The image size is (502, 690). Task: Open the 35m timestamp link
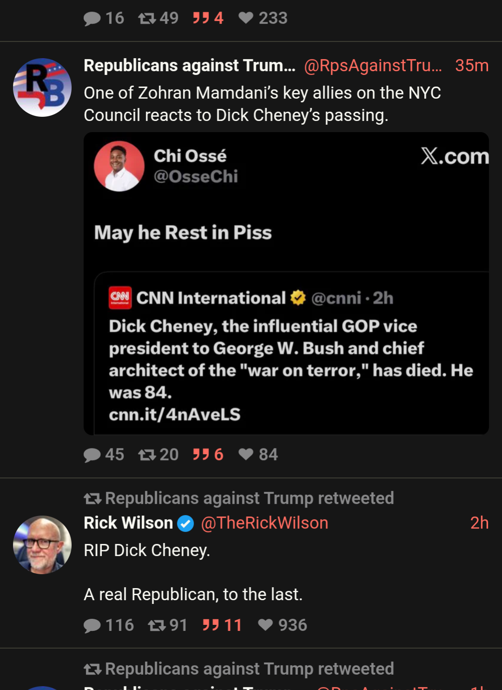pyautogui.click(x=471, y=66)
